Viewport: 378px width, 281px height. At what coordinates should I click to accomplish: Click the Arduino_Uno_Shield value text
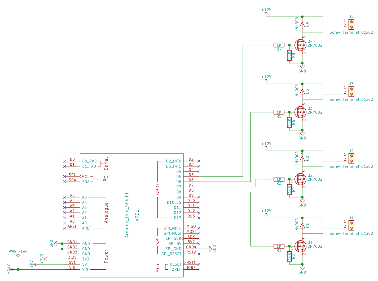point(127,215)
